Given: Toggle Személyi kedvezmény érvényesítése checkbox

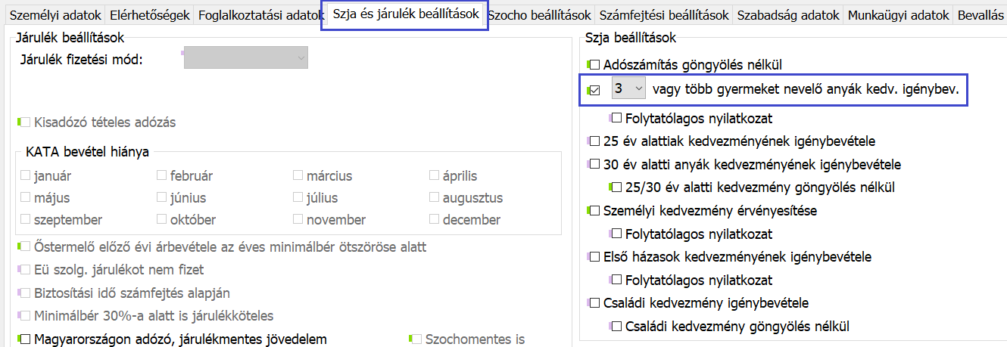Looking at the screenshot, I should (x=595, y=211).
